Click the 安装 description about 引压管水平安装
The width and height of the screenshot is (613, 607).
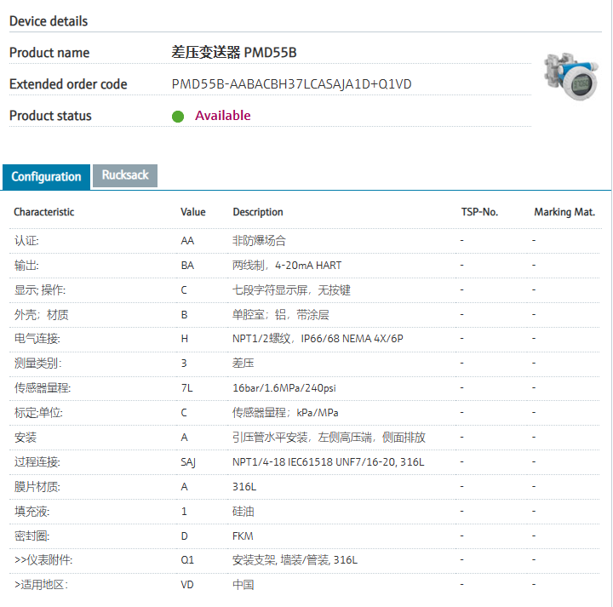point(329,438)
